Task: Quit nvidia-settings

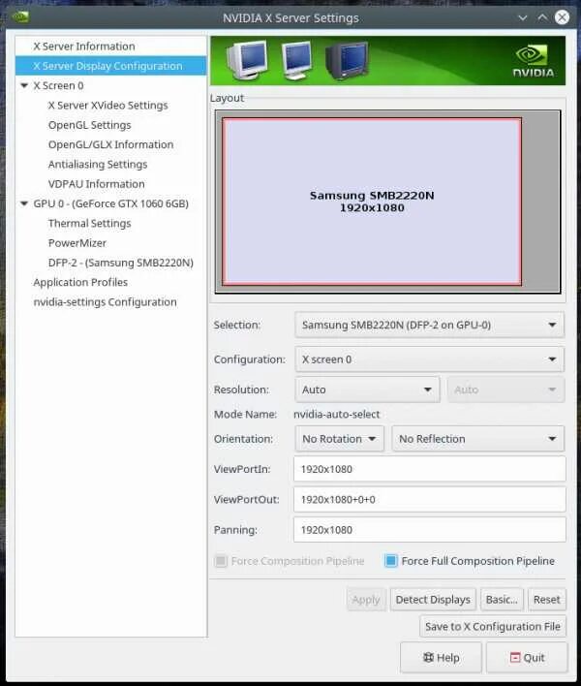Action: coord(527,657)
